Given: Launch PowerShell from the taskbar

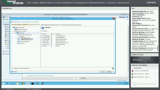Looking at the screenshot, I should pyautogui.click(x=13, y=83).
